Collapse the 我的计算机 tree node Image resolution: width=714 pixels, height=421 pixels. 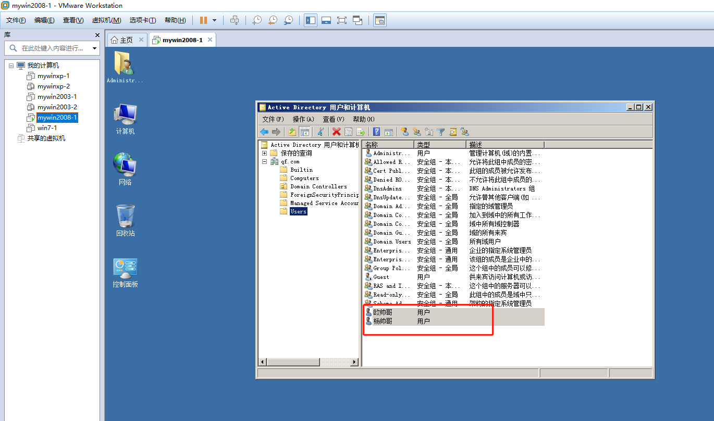tap(11, 66)
